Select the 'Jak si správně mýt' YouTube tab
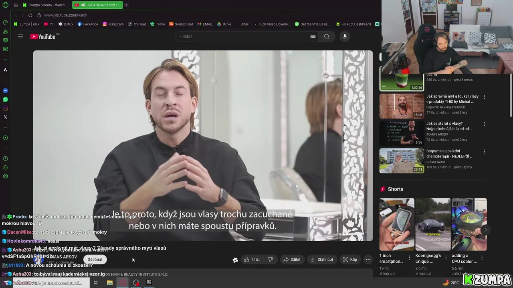 click(97, 5)
